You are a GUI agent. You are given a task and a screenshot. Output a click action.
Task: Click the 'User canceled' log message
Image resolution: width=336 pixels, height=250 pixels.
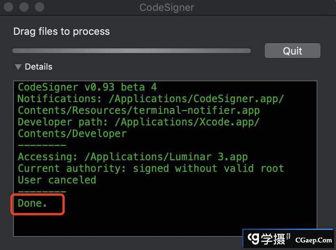pyautogui.click(x=57, y=180)
